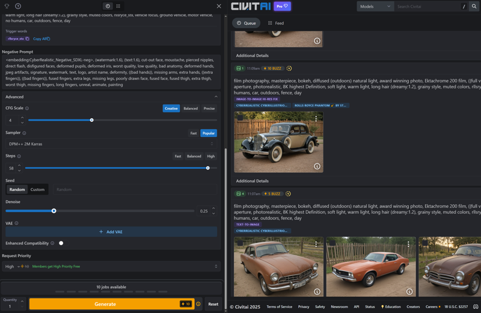Open the Civitai logo home link

tap(251, 6)
